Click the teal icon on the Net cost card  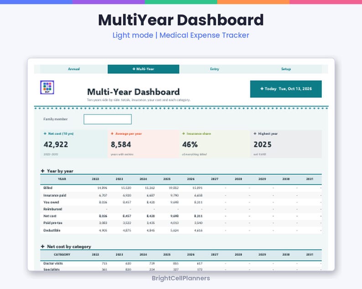point(45,133)
